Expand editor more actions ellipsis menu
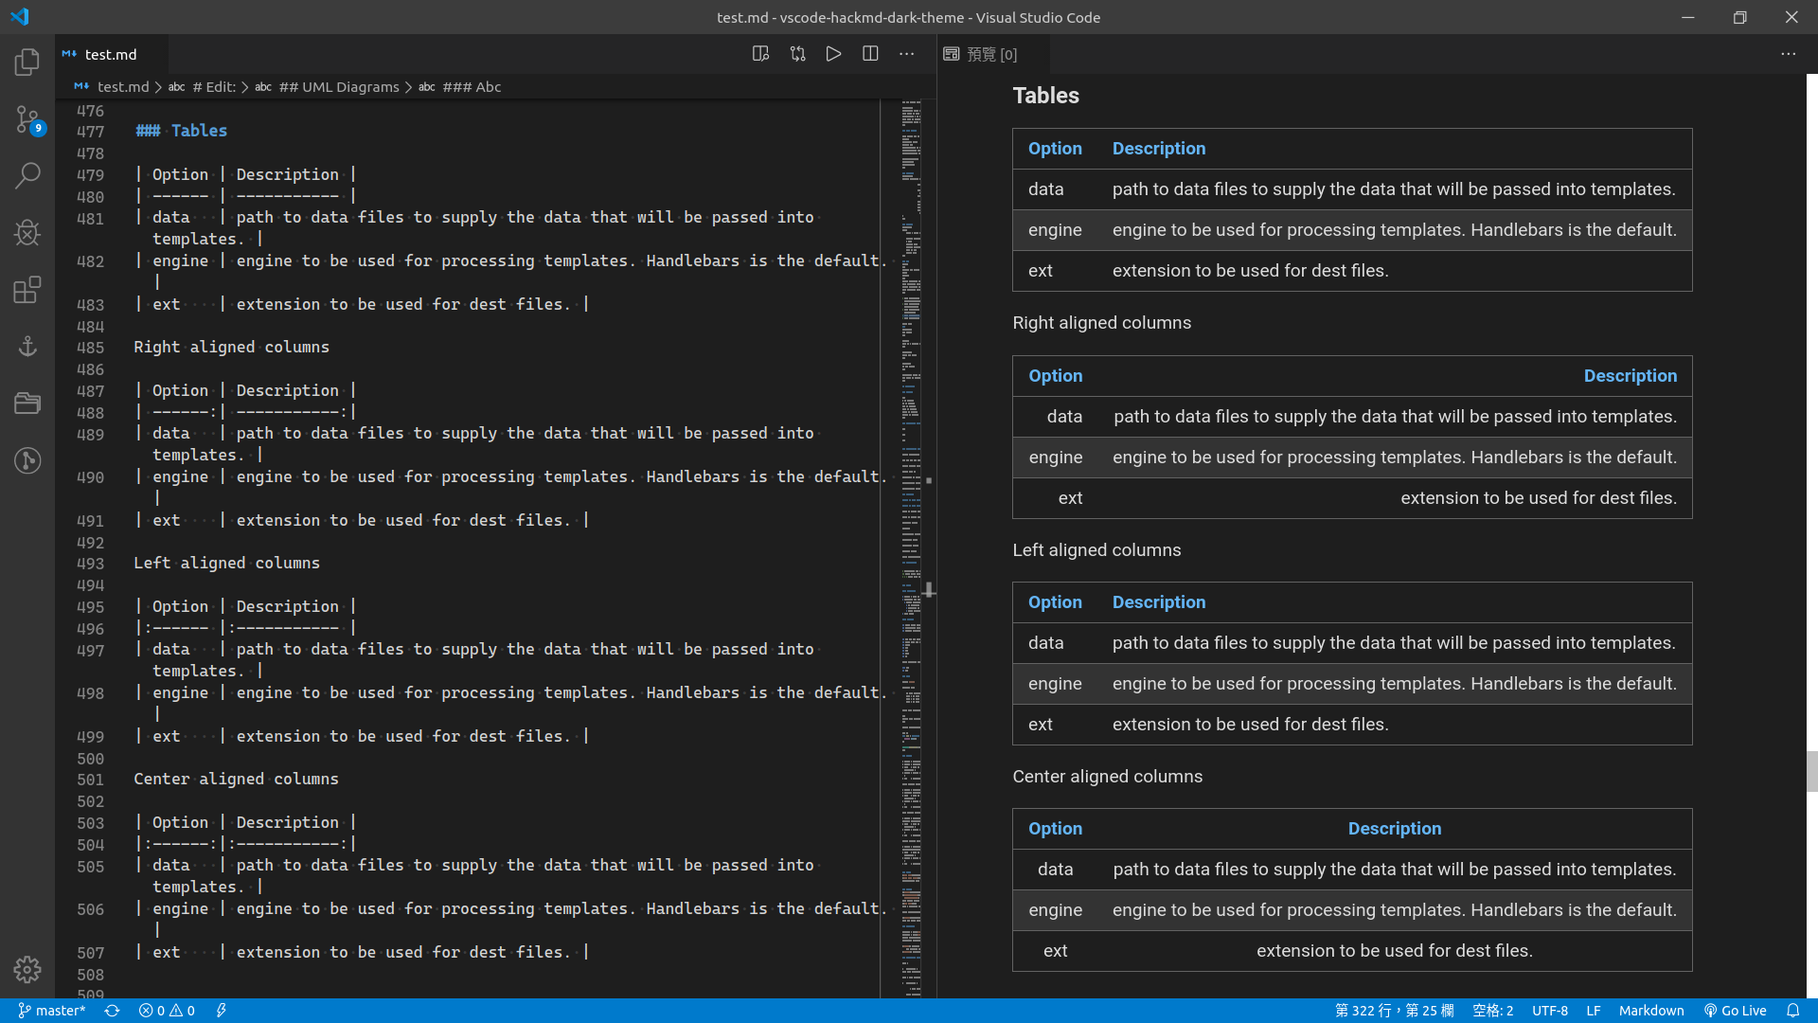Image resolution: width=1818 pixels, height=1023 pixels. point(906,54)
